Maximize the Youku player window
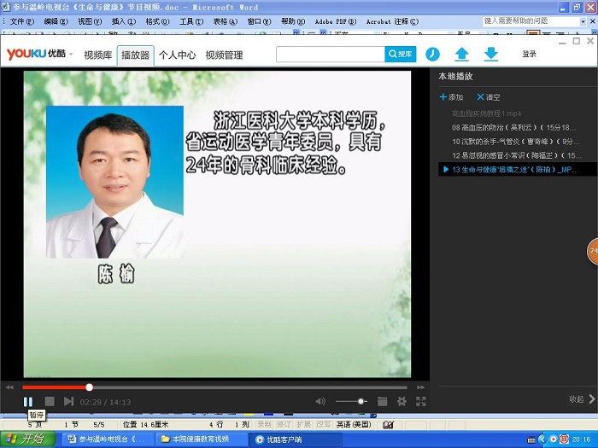The width and height of the screenshot is (598, 448). tap(577, 41)
